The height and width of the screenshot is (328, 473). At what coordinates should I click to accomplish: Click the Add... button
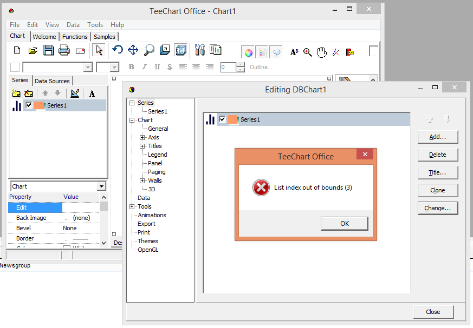tap(438, 137)
